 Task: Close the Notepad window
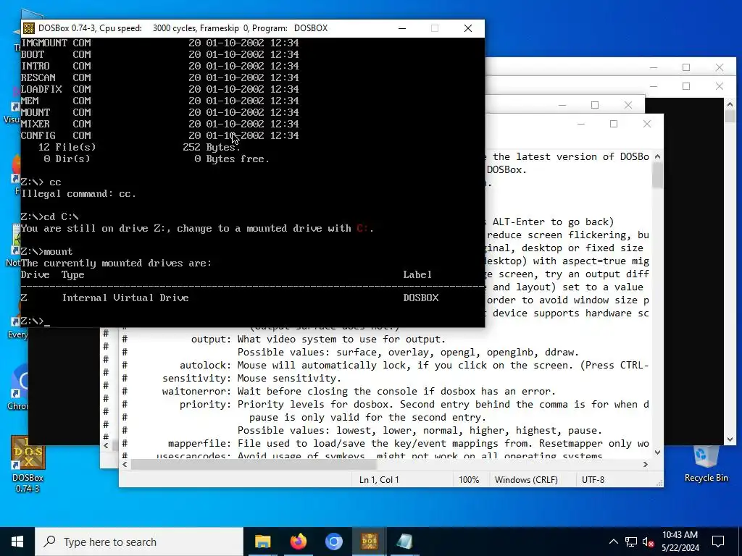(647, 124)
